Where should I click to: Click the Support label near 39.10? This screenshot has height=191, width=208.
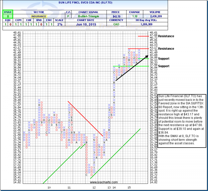165,59
